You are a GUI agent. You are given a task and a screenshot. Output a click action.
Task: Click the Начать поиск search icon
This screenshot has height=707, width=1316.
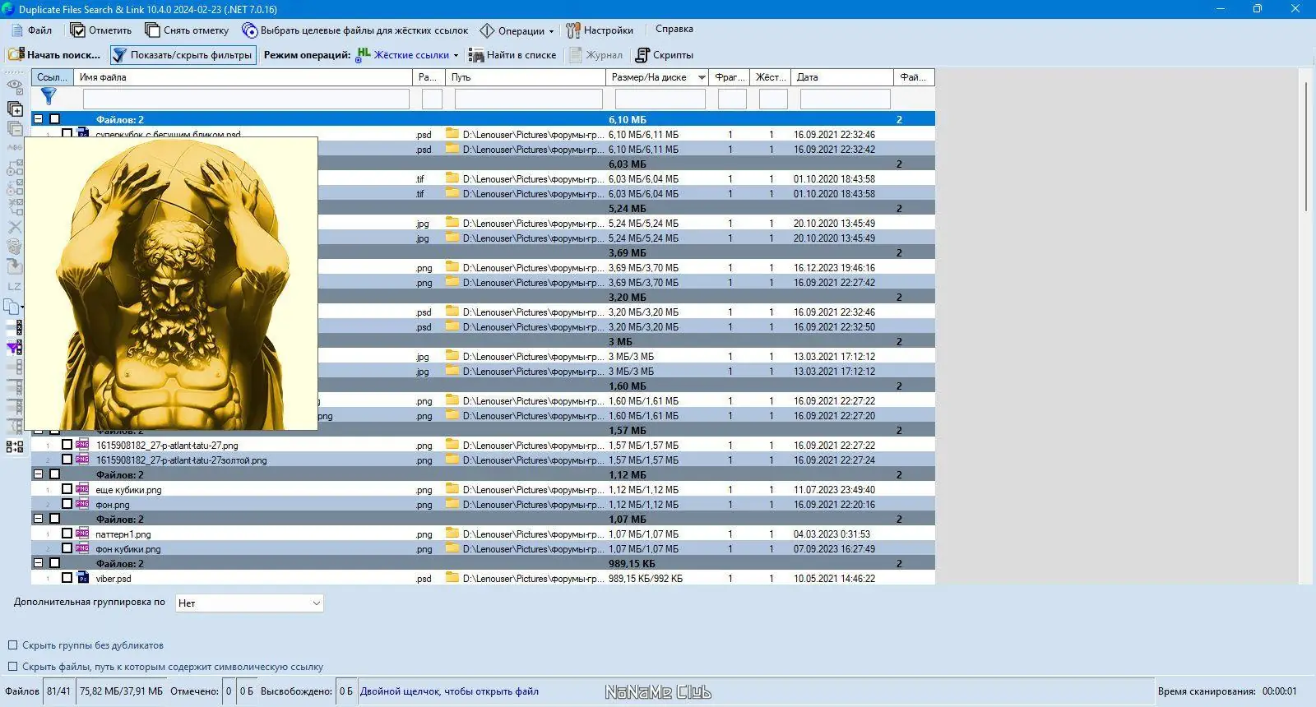point(16,55)
